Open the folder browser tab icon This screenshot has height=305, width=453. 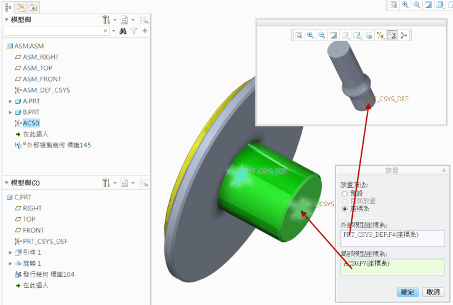click(x=20, y=7)
